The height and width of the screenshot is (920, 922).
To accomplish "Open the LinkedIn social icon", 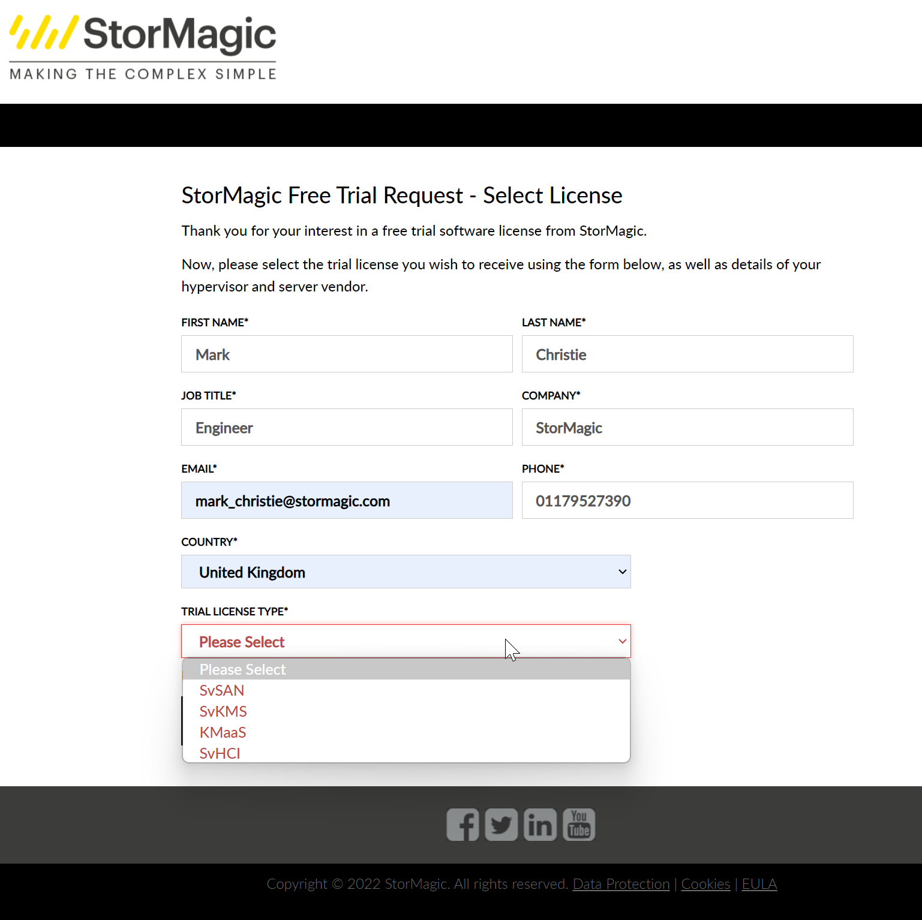I will click(x=540, y=825).
